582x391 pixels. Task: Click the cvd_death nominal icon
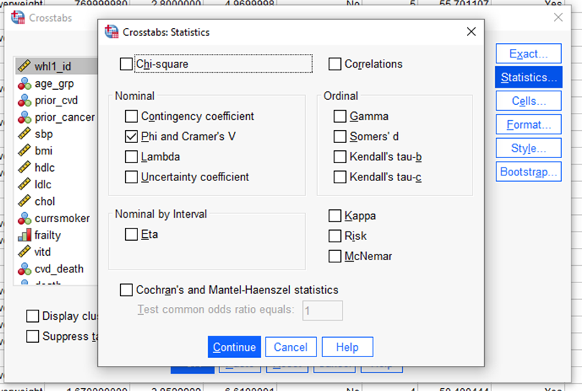click(x=24, y=269)
